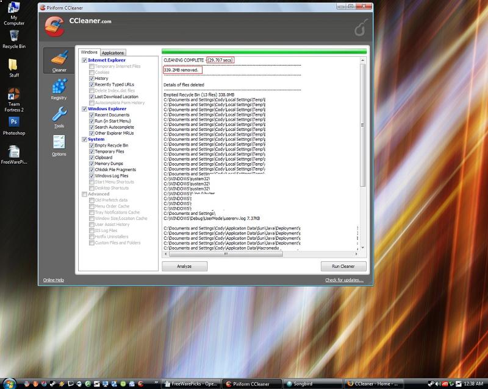Image resolution: width=488 pixels, height=389 pixels.
Task: Toggle Other Explorer MRUs checkbox
Action: (91, 133)
